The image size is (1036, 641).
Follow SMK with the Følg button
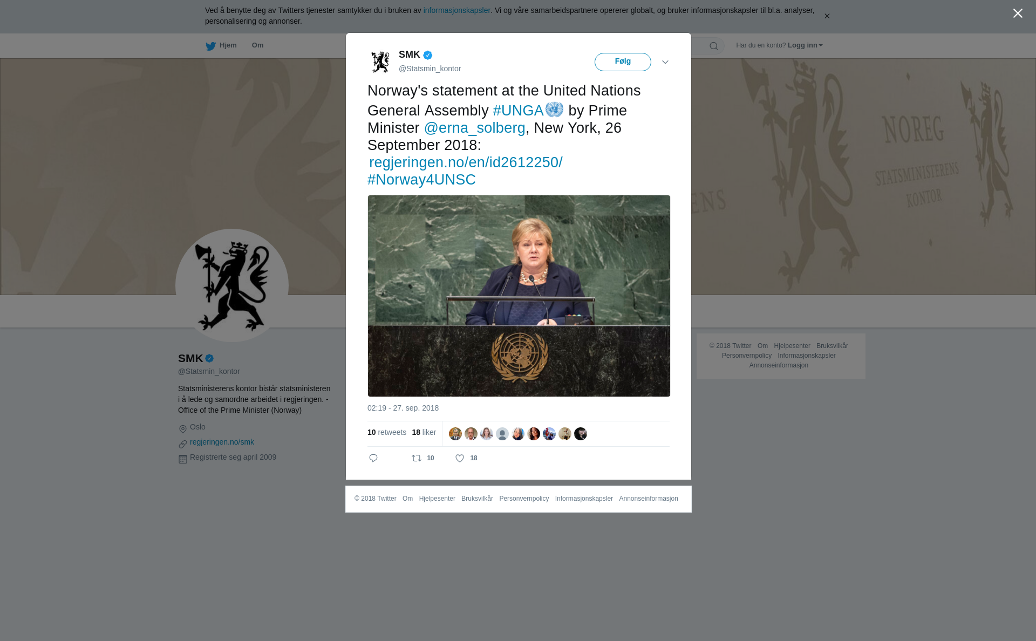(623, 62)
